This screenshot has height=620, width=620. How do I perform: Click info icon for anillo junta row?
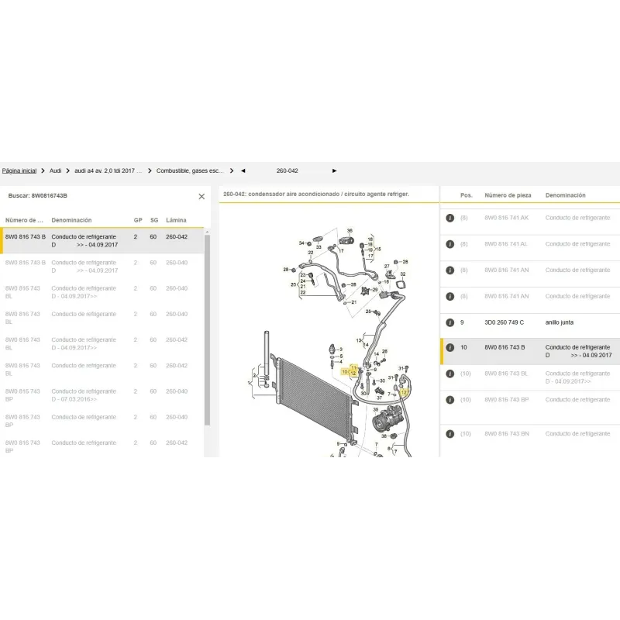pos(449,322)
